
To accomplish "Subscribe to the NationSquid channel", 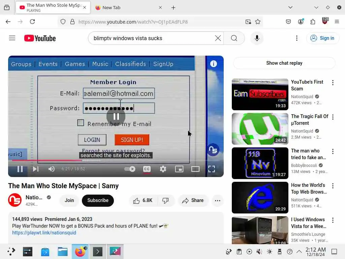I will tap(98, 200).
